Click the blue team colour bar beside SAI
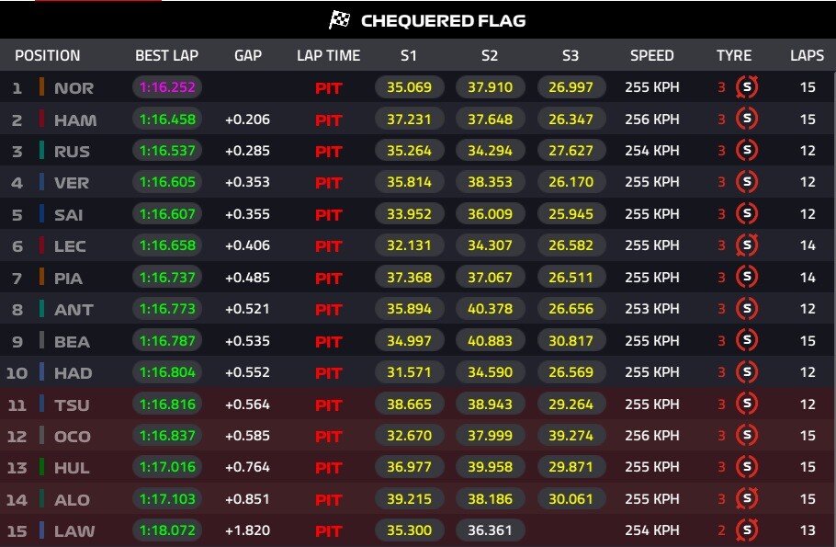This screenshot has width=836, height=547. coord(42,214)
